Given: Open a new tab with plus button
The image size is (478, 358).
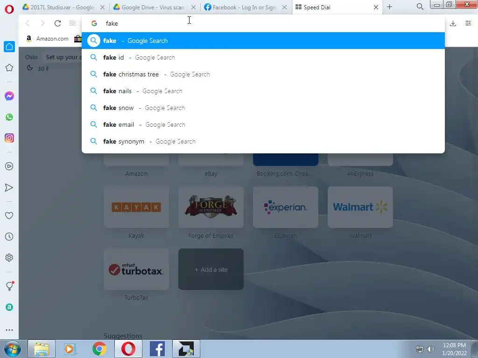Looking at the screenshot, I should coord(389,7).
